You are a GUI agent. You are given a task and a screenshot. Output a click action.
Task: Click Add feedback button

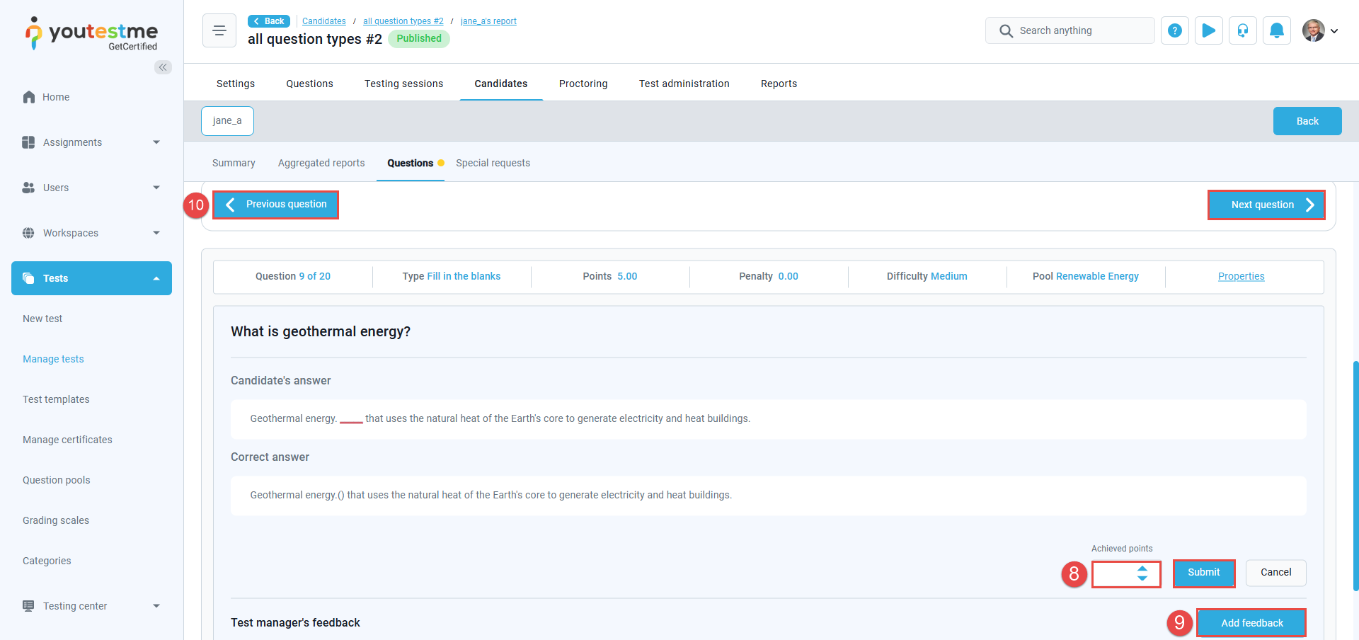pyautogui.click(x=1251, y=623)
